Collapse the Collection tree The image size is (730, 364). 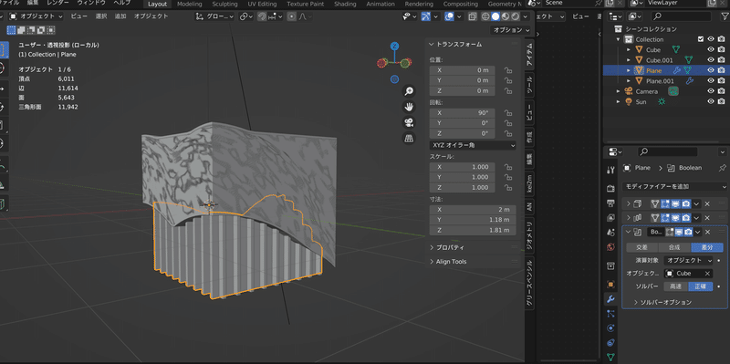[619, 39]
